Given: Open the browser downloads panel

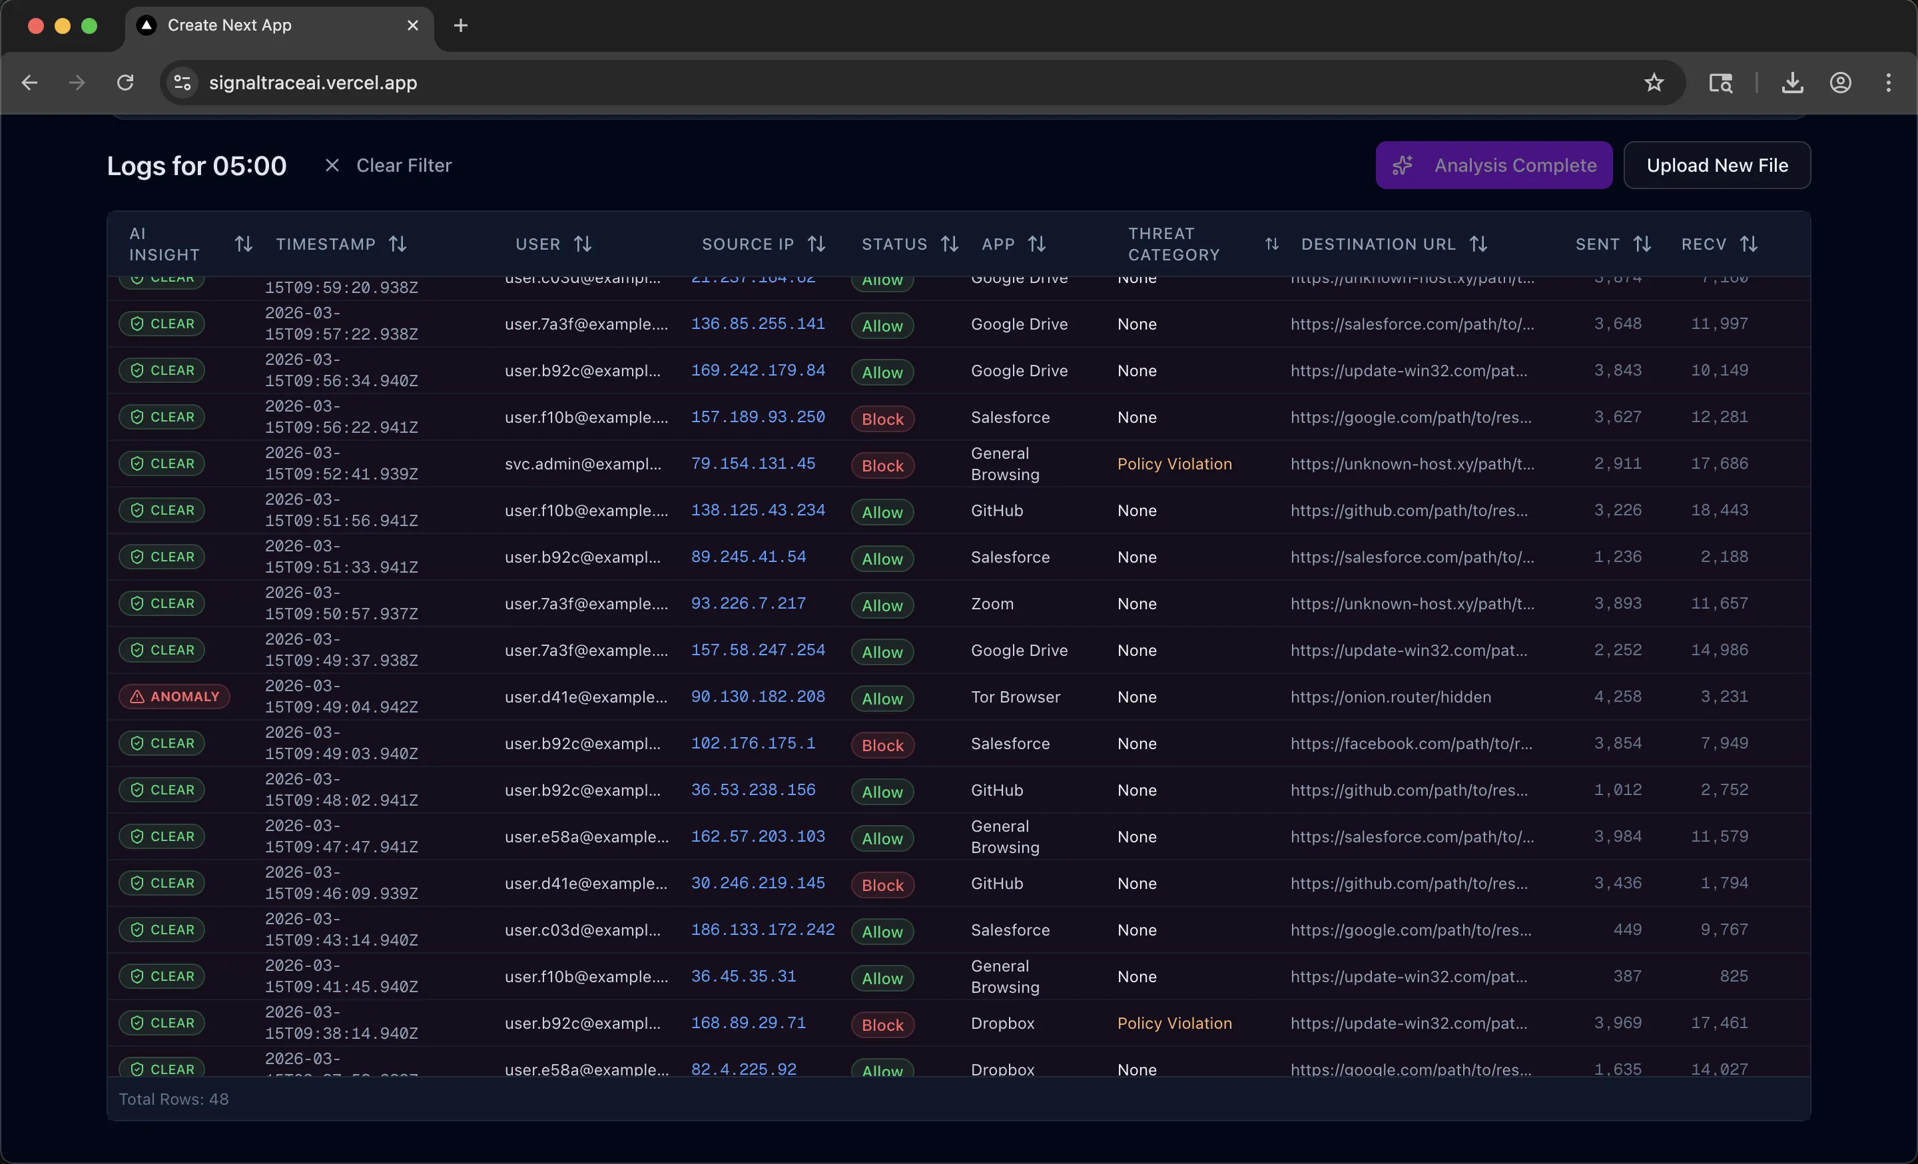Looking at the screenshot, I should [1792, 83].
